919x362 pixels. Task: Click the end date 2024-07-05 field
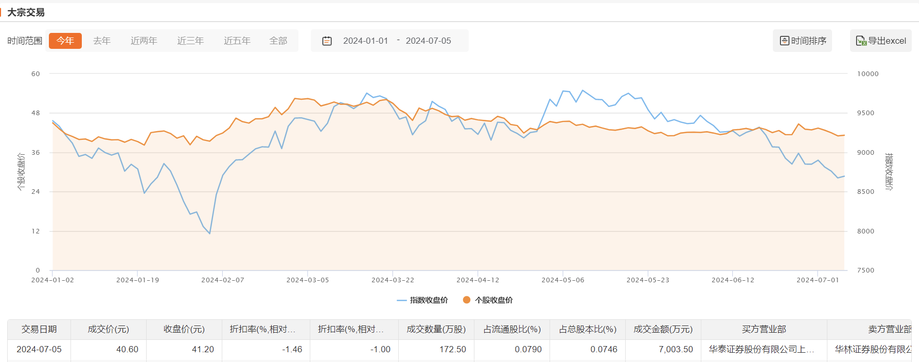click(428, 41)
